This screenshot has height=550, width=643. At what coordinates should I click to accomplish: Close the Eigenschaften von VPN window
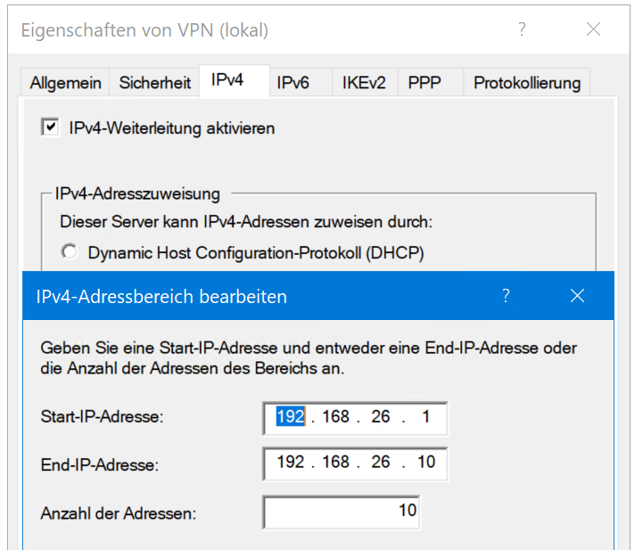click(x=593, y=29)
